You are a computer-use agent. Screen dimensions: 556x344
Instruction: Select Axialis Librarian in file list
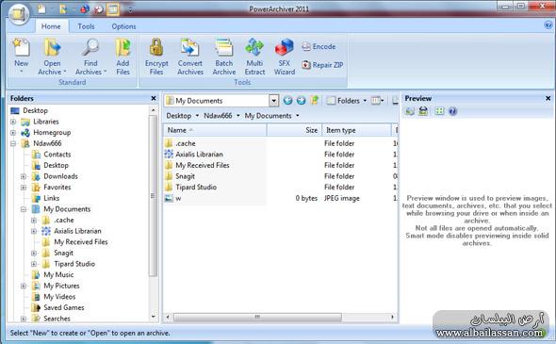point(199,155)
